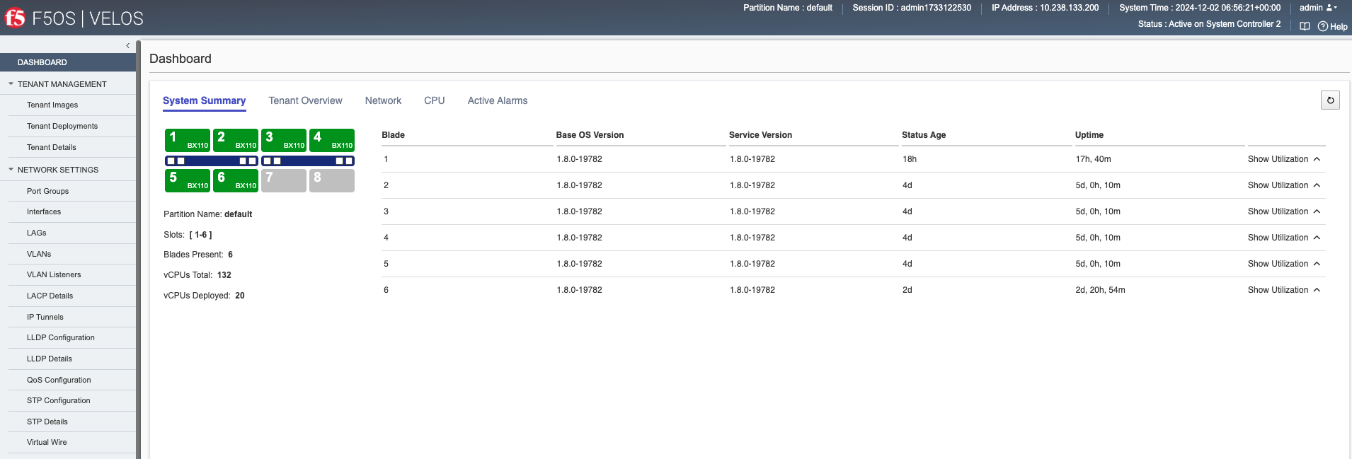Open the admin user dropdown
This screenshot has width=1352, height=459.
click(x=1318, y=8)
